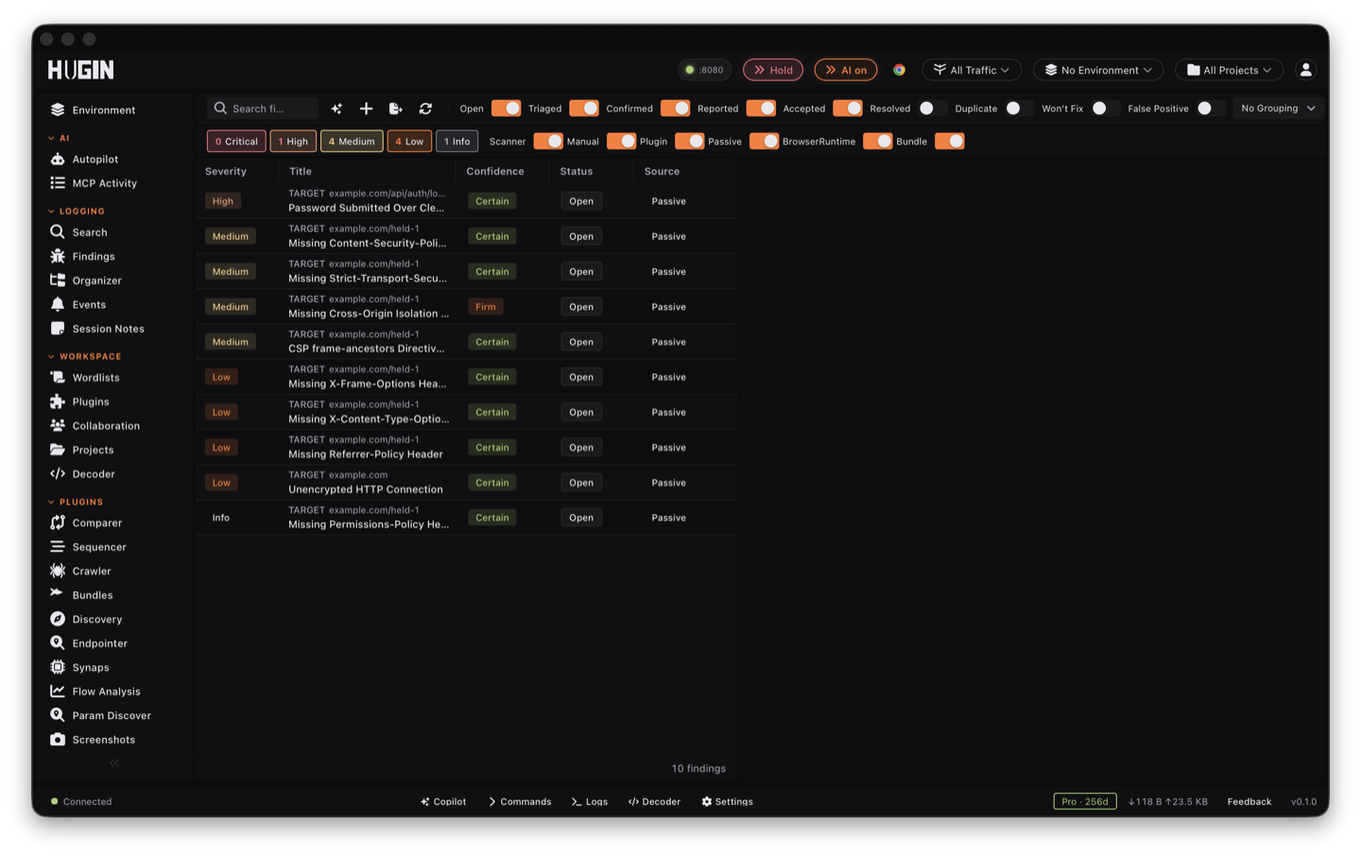Enable the Resolved status filter
The height and width of the screenshot is (856, 1361).
click(933, 109)
